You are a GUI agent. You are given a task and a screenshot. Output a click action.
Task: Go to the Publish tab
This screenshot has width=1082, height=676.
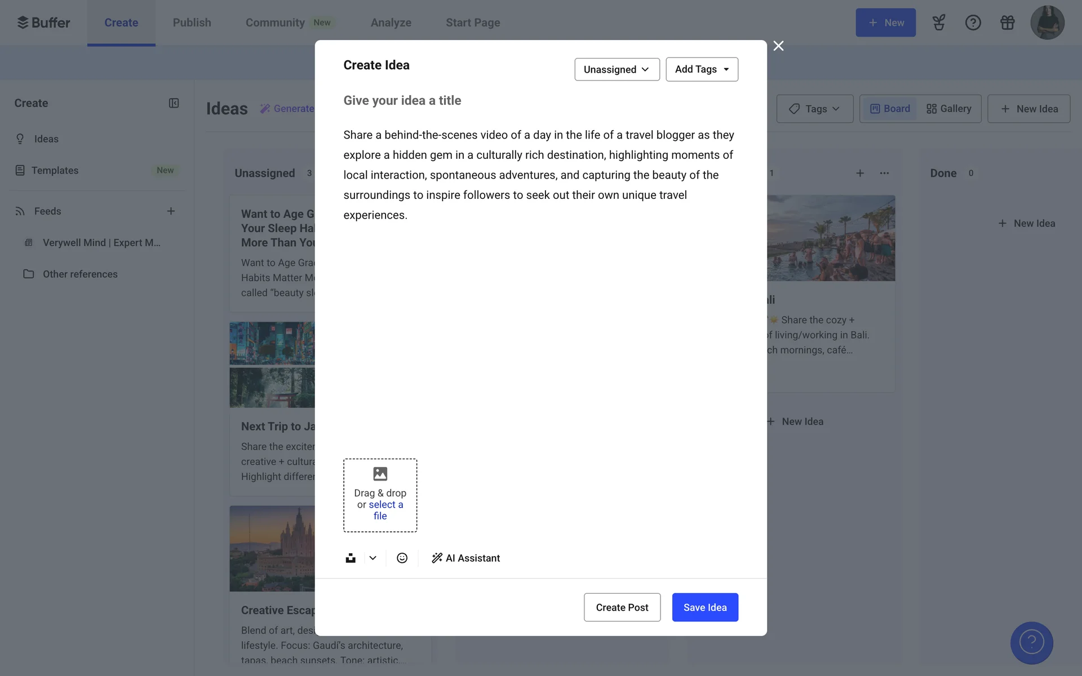[x=192, y=23]
